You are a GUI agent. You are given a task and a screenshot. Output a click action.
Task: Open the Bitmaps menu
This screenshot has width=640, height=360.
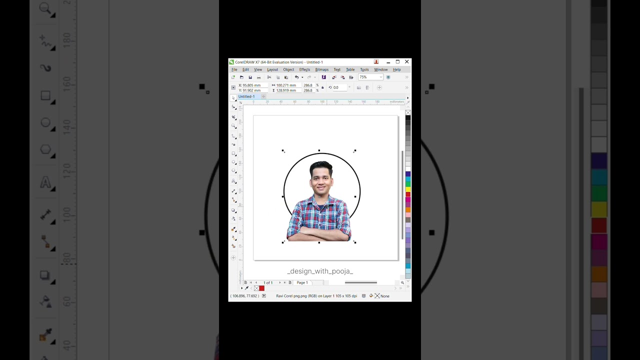[322, 69]
